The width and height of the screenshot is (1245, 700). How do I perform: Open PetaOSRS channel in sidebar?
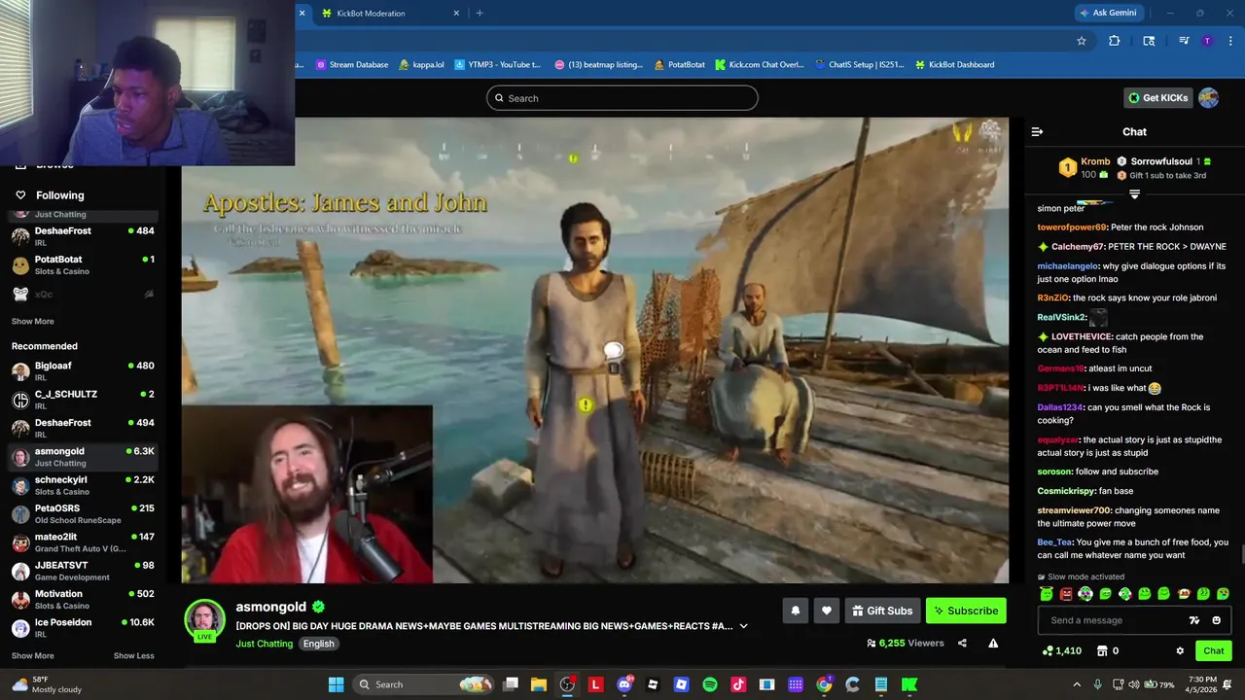coord(83,513)
